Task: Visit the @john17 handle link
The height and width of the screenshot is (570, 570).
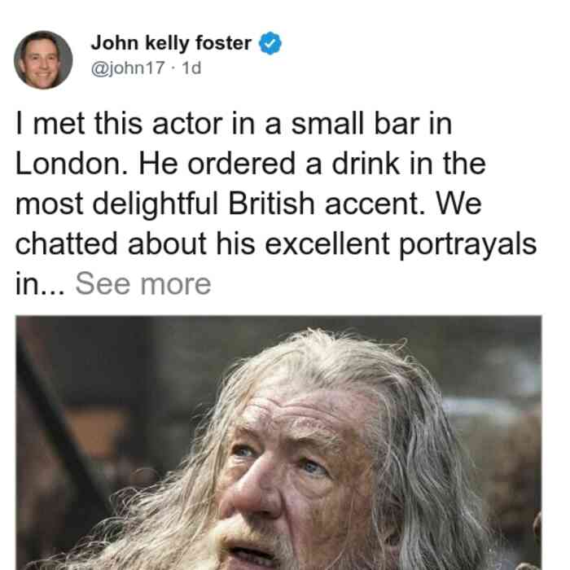Action: [128, 68]
